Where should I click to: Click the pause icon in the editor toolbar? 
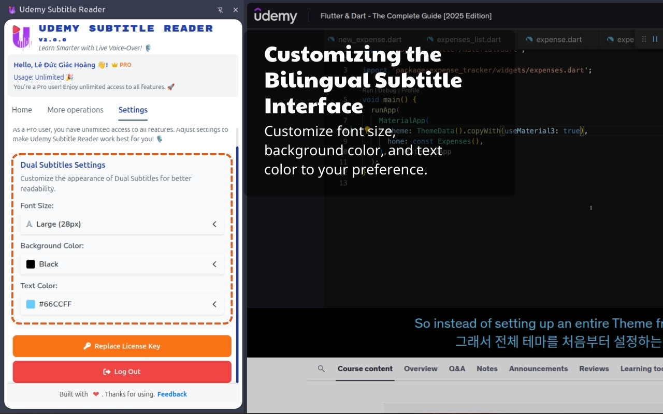655,39
